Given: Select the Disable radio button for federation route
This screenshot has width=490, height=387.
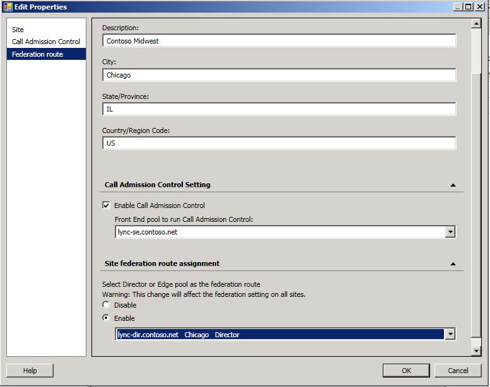Looking at the screenshot, I should 106,304.
